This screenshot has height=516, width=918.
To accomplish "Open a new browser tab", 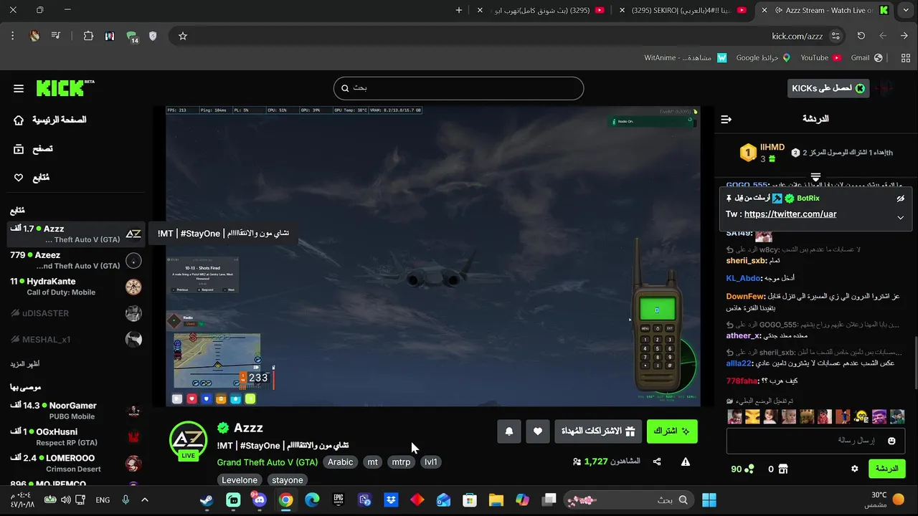I will point(459,10).
